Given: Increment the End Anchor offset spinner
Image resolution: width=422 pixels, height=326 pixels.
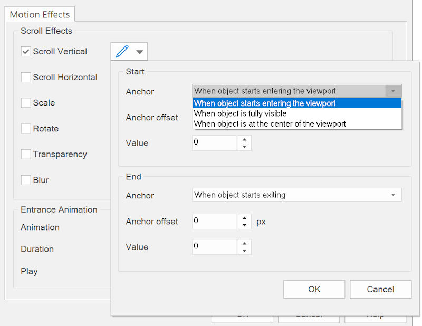Looking at the screenshot, I should coord(244,218).
